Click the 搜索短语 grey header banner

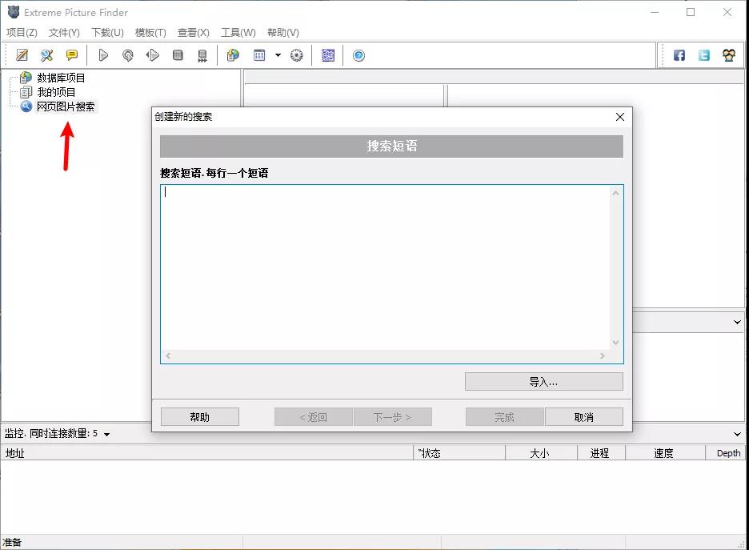click(x=391, y=147)
